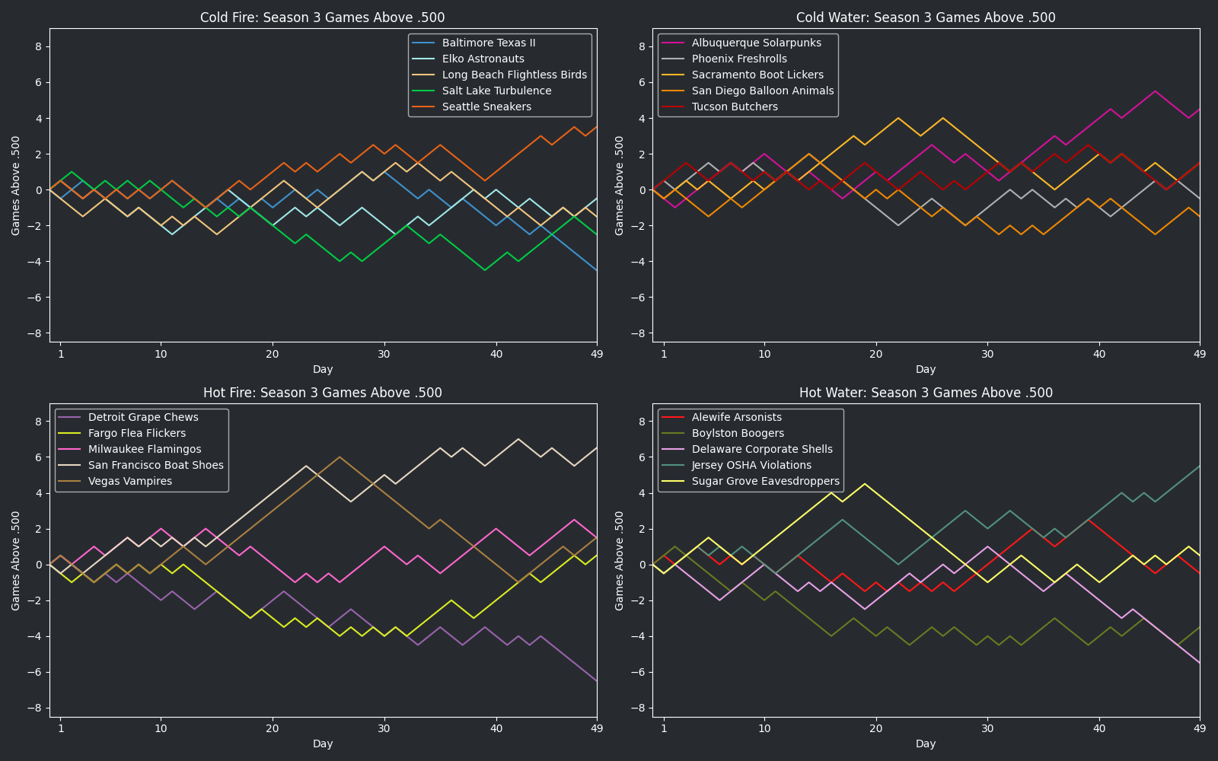This screenshot has width=1218, height=761.
Task: Click the Salt Lake Turbulence legend color line
Action: pyautogui.click(x=425, y=91)
